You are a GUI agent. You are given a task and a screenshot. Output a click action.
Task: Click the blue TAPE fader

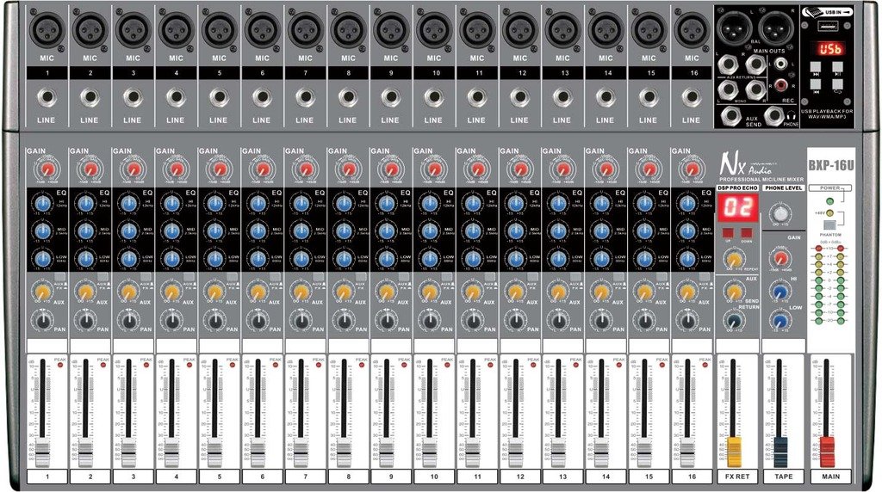[x=780, y=451]
